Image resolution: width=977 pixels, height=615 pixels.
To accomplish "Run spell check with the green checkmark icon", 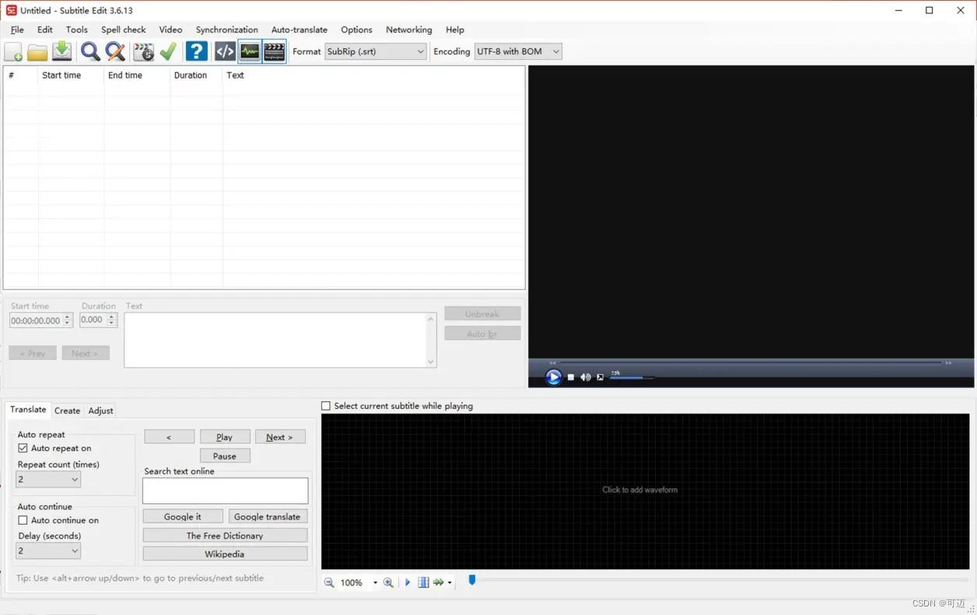I will click(168, 52).
